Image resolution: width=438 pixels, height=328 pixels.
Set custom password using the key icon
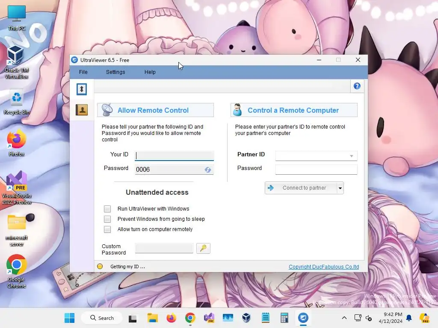[x=203, y=248]
